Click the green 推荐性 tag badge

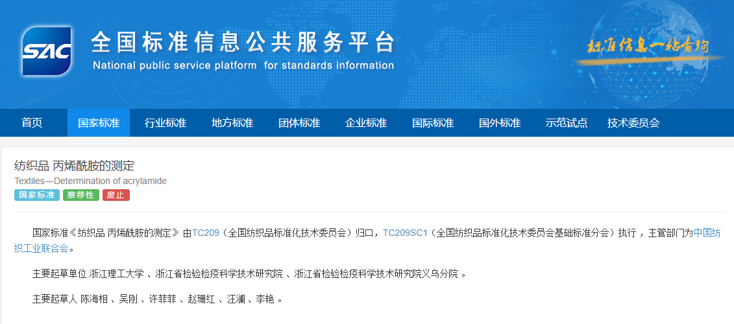[81, 195]
